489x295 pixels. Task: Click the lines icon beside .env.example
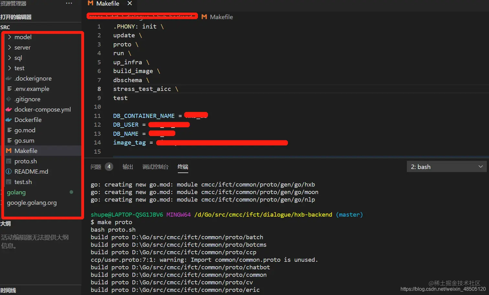9,89
